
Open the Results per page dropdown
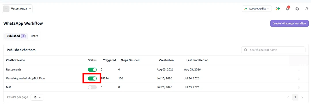tap(37, 97)
